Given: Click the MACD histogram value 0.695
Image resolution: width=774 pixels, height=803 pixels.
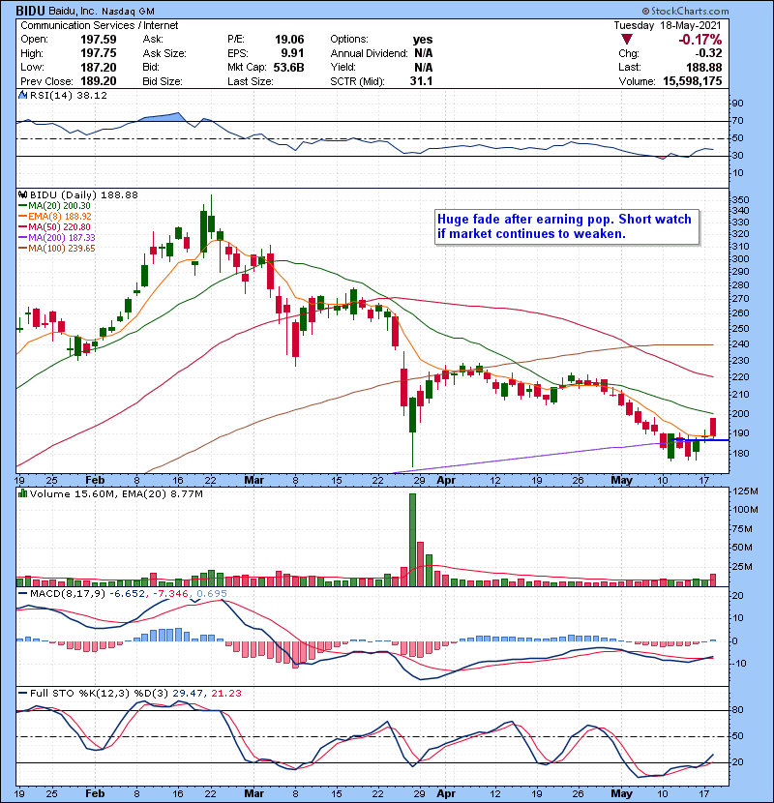Looking at the screenshot, I should [x=212, y=594].
